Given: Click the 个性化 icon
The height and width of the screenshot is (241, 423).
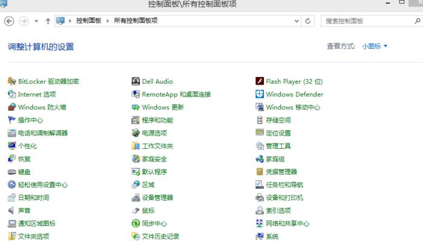Looking at the screenshot, I should point(11,146).
